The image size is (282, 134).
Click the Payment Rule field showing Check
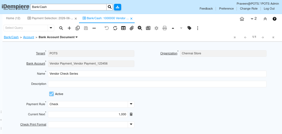tap(88, 104)
